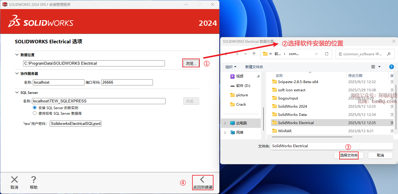The width and height of the screenshot is (398, 194).
Task: Click Browse button beside data location path
Action: (x=191, y=63)
